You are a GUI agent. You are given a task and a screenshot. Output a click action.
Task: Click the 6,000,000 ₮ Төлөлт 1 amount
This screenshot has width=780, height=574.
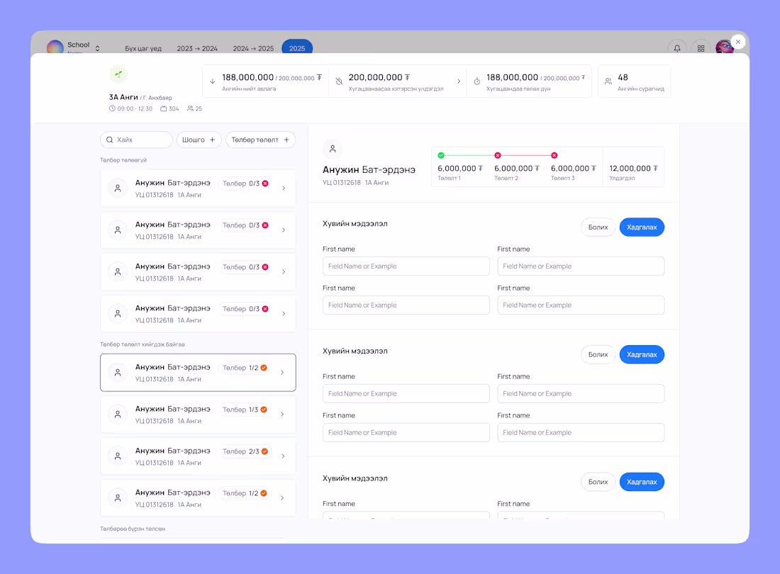(x=460, y=169)
